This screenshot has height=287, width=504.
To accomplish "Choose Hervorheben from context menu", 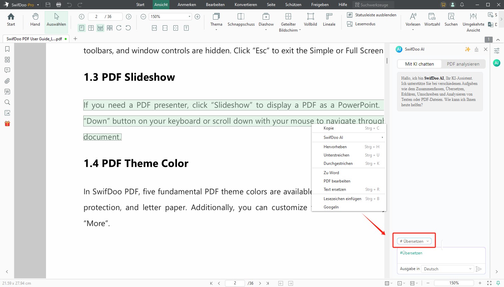I will [349, 147].
